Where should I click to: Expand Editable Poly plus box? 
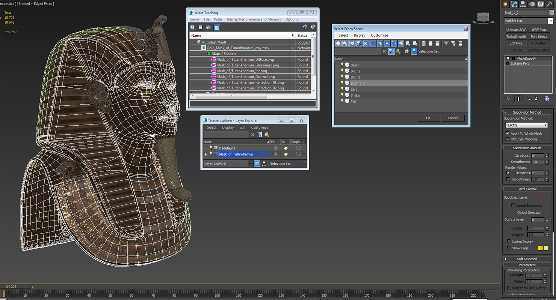[x=508, y=63]
